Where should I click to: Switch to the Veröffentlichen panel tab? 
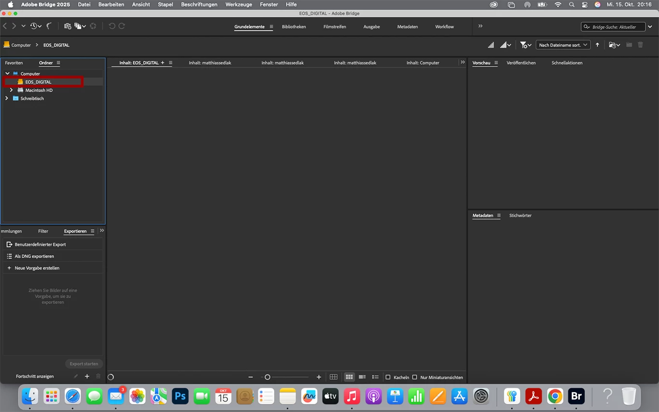coord(521,63)
